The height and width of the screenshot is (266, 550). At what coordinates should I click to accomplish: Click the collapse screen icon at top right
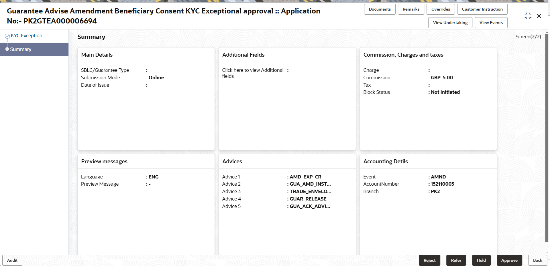pyautogui.click(x=528, y=16)
